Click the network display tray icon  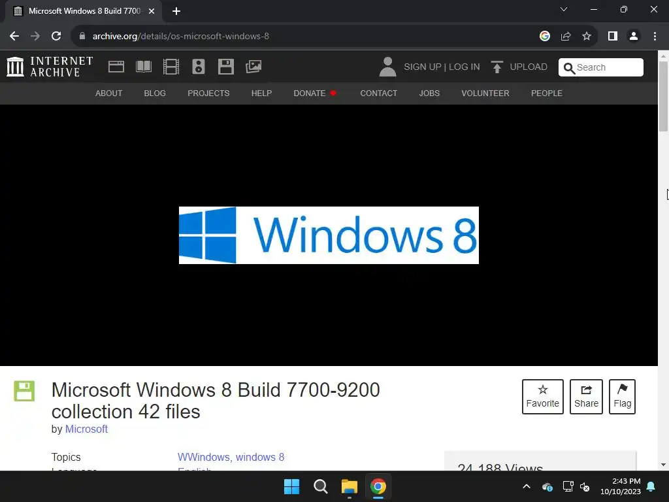tap(568, 486)
